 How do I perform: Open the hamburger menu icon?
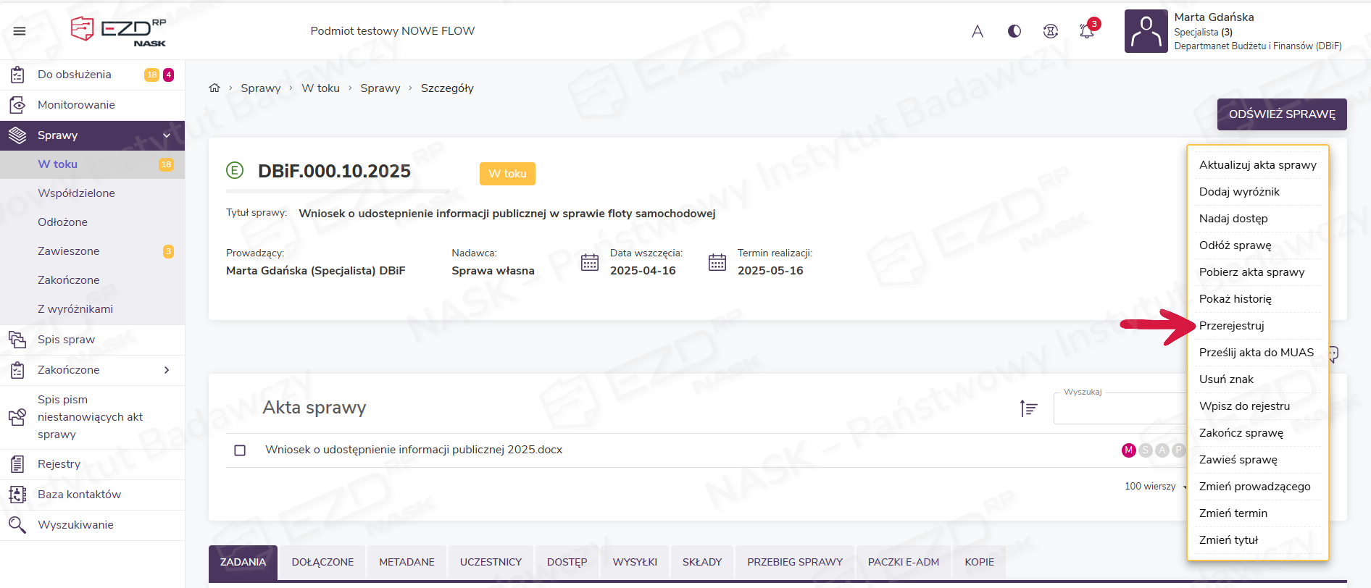coord(20,31)
